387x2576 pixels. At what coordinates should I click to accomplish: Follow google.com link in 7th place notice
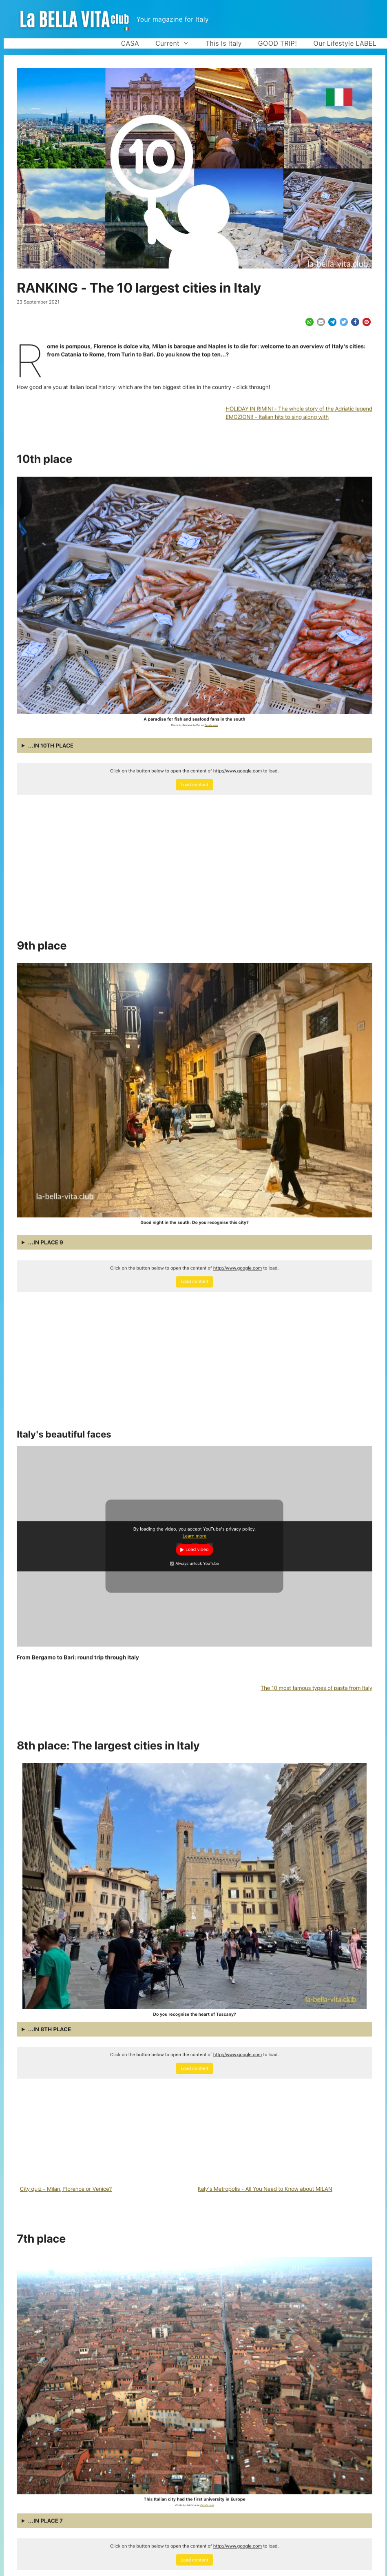click(x=237, y=2546)
